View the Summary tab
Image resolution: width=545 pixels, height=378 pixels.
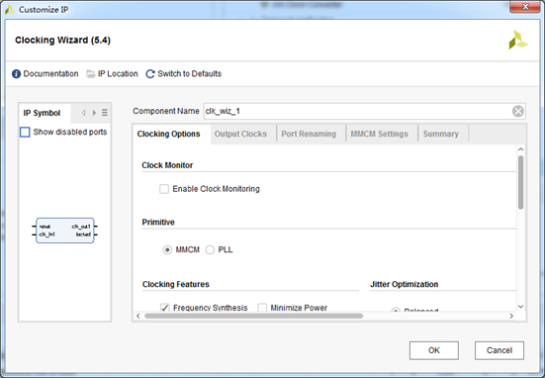pos(441,134)
